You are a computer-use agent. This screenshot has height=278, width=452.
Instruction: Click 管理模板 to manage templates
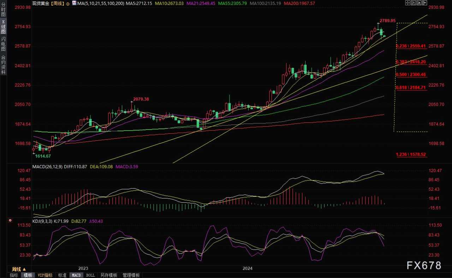pos(131,275)
